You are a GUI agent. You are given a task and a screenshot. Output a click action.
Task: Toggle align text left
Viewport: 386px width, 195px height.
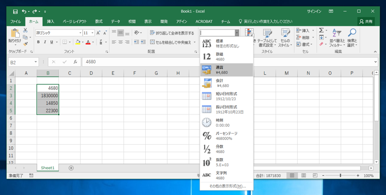pos(114,42)
